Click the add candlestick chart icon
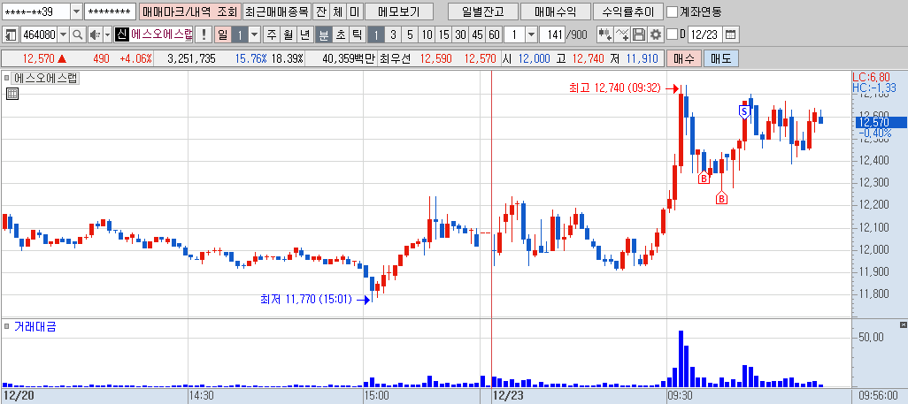The width and height of the screenshot is (908, 404). coord(605,34)
